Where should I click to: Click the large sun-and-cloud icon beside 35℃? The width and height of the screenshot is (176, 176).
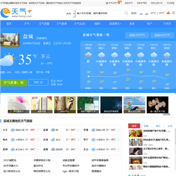tap(7, 59)
